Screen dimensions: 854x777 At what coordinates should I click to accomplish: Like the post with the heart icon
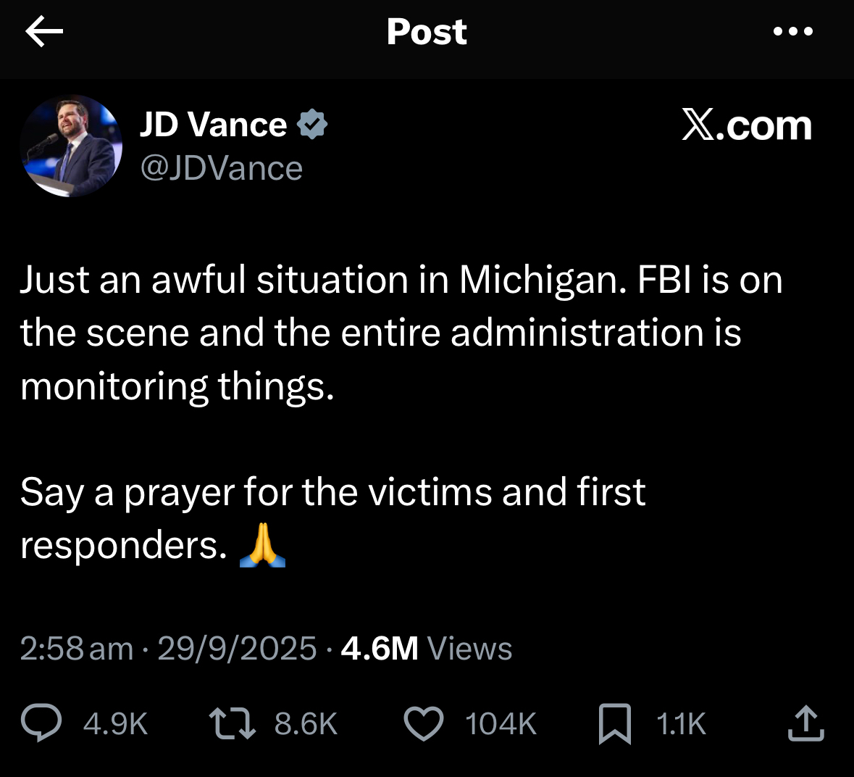[x=423, y=723]
